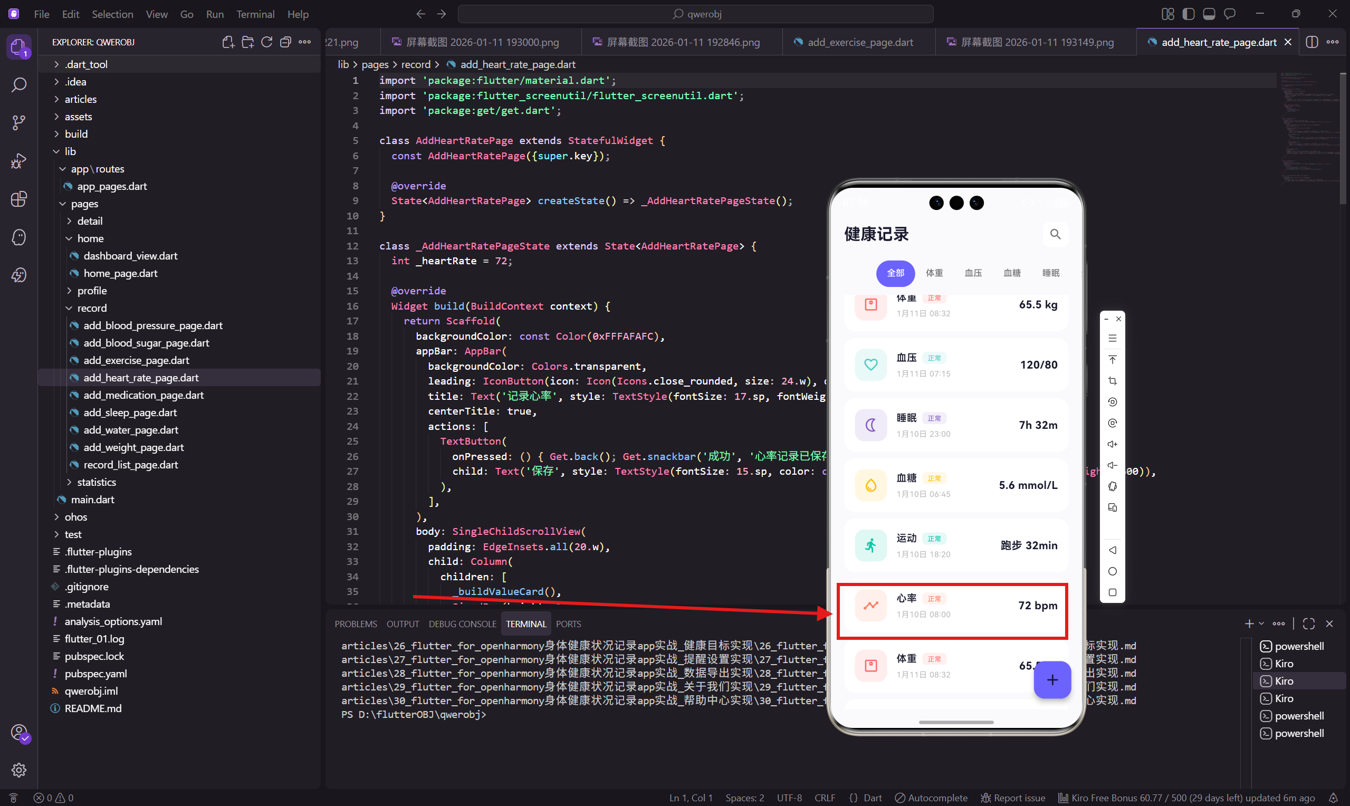Screen dimensions: 1350x806
Task: Click emulator volume up icon
Action: click(x=1112, y=444)
